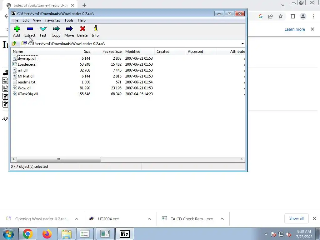Open menu for UT2004.exe download item

click(x=149, y=219)
